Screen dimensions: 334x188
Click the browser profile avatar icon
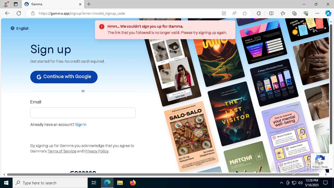tap(6, 4)
